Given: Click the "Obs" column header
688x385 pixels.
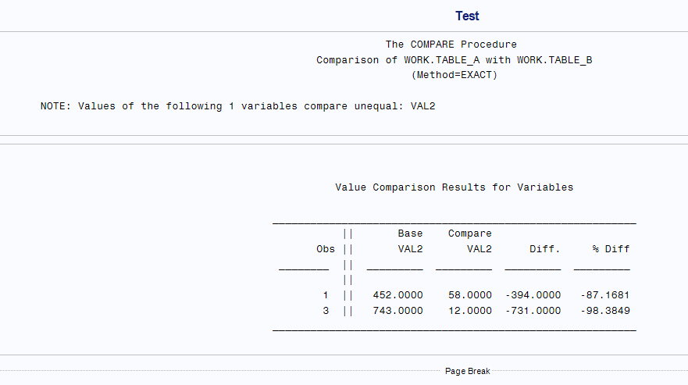Looking at the screenshot, I should click(x=325, y=249).
